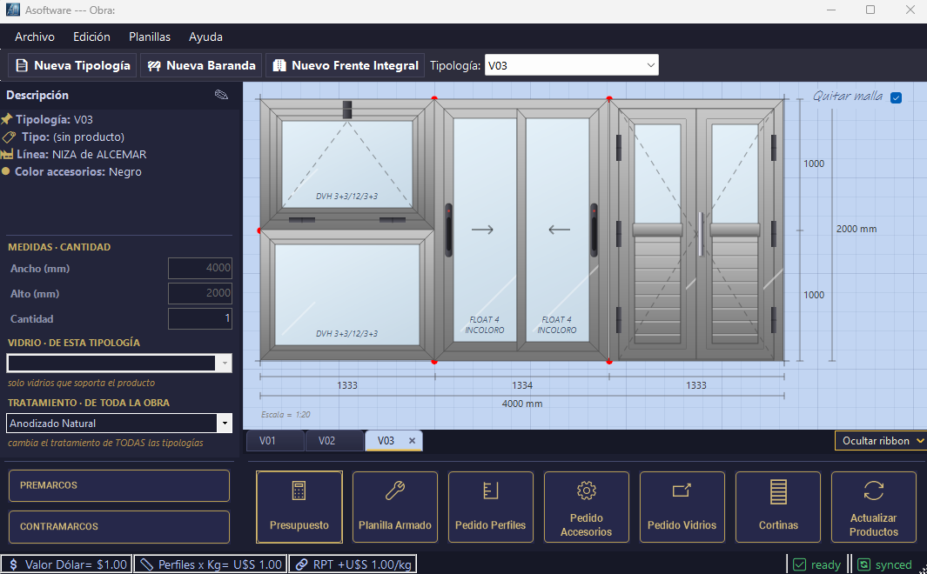Click the 4000 mm total width dimension
Viewport: 927px width, 574px height.
tap(522, 404)
